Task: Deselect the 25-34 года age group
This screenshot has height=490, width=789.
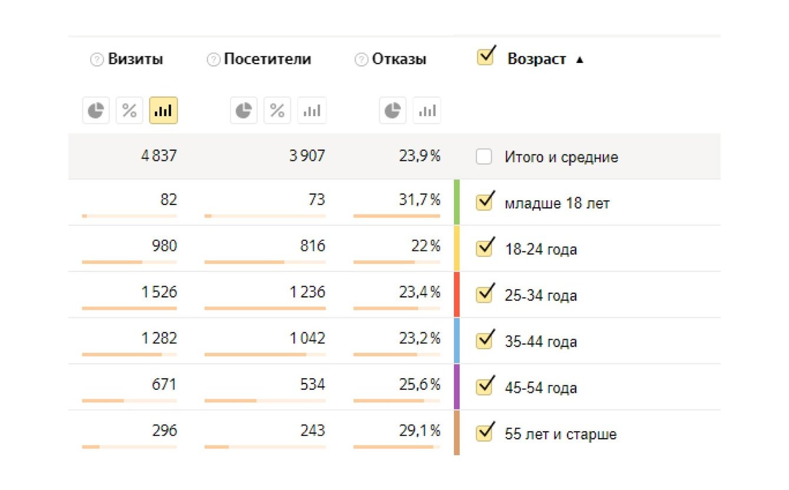Action: click(x=484, y=294)
